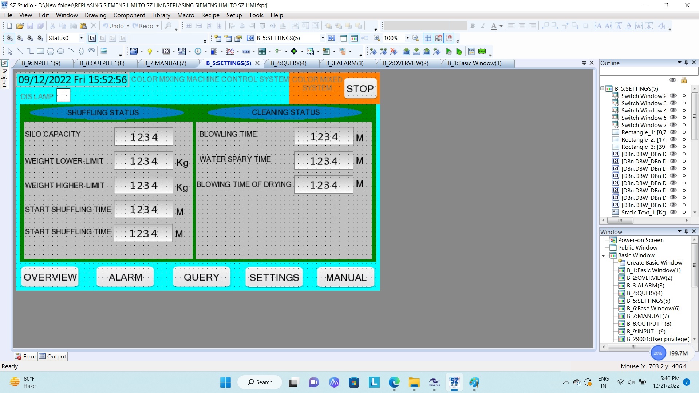
Task: Open the Component menu
Action: [x=129, y=15]
